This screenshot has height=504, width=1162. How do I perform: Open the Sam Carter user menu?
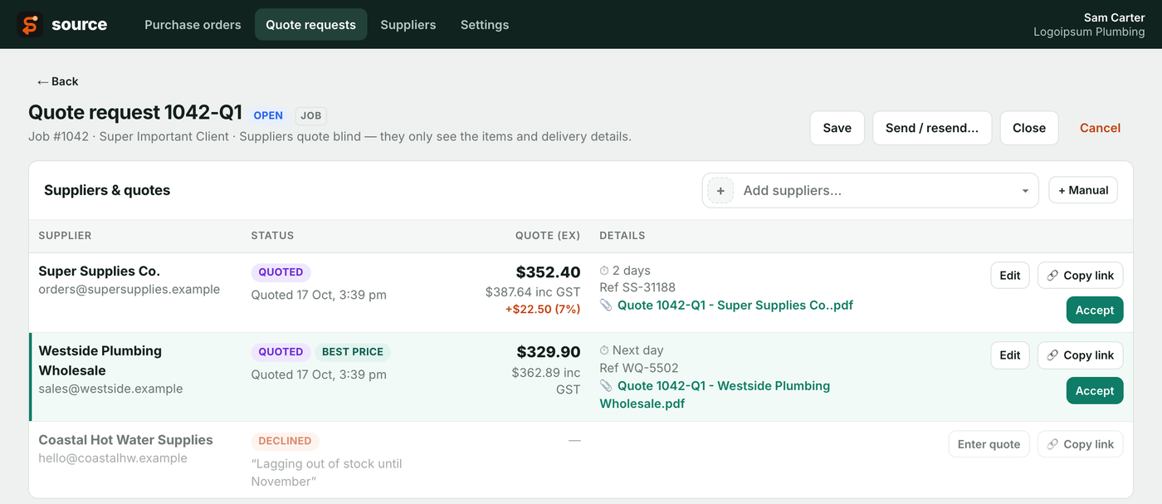[x=1089, y=25]
